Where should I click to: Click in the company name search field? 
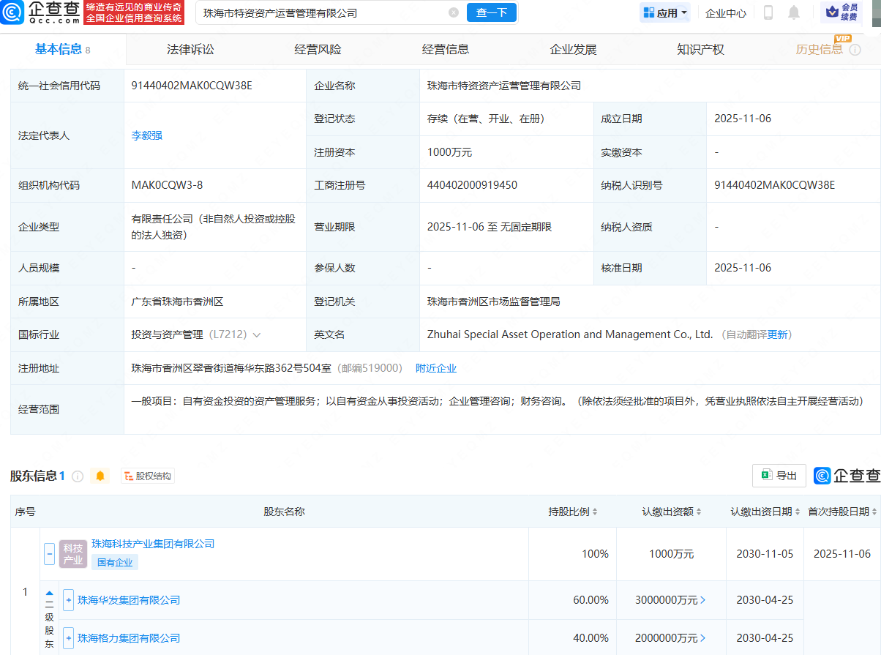coord(322,12)
